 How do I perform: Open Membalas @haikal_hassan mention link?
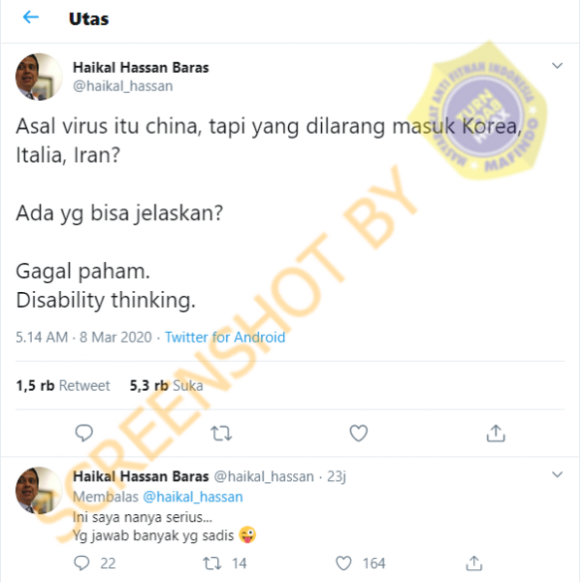tap(193, 497)
